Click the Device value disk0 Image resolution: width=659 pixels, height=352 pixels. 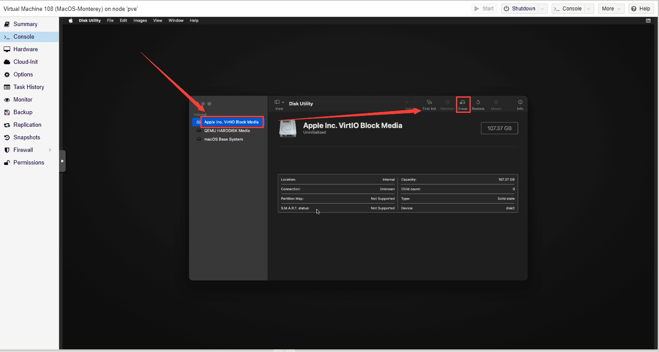pos(510,208)
